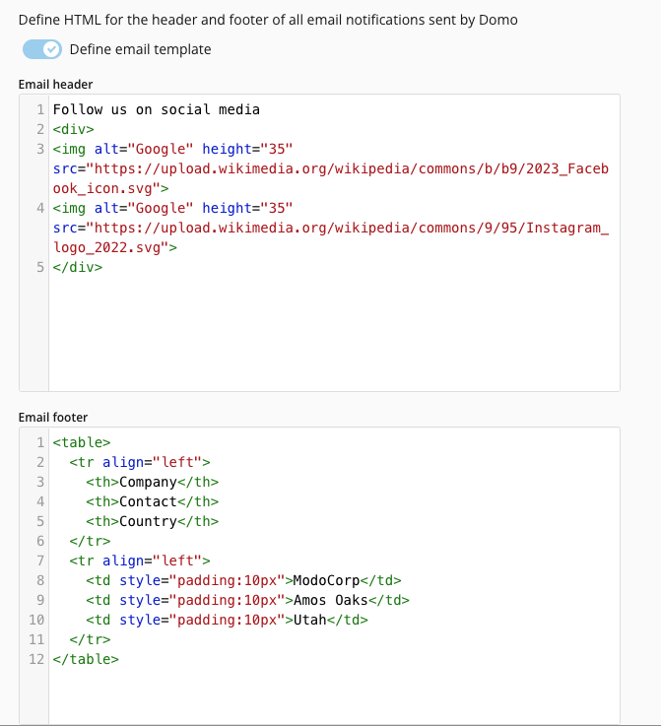Click the <tr align="left"> on footer line 2

tap(140, 463)
